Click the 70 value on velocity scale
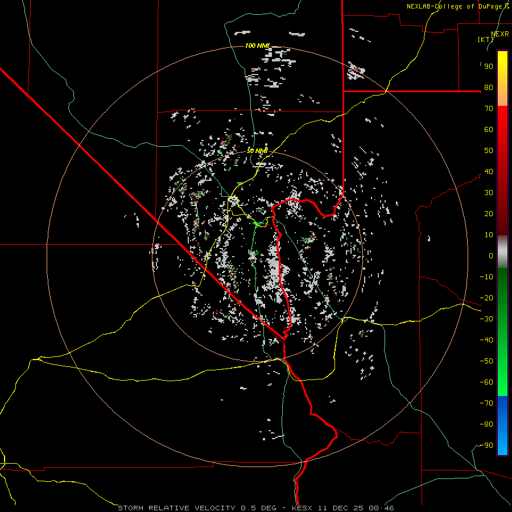The image size is (512, 512). pos(489,109)
